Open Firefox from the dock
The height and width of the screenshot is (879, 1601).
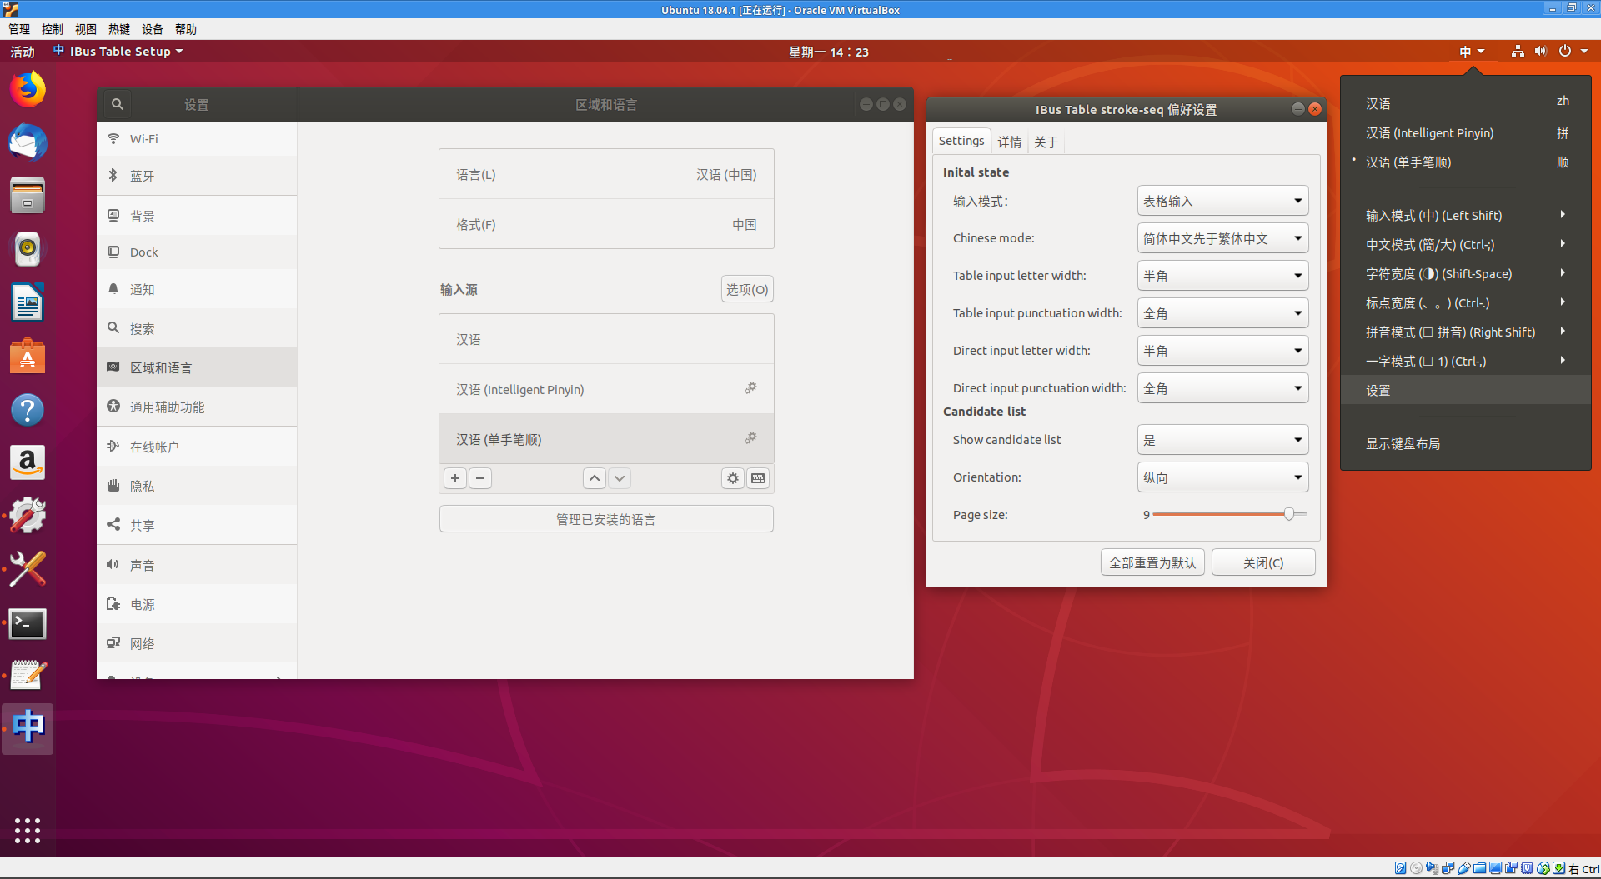(28, 89)
